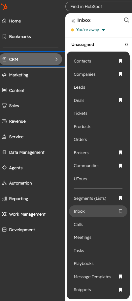Viewport: 132px width, 301px height.
Task: Toggle bookmark for Snippets
Action: (120, 290)
